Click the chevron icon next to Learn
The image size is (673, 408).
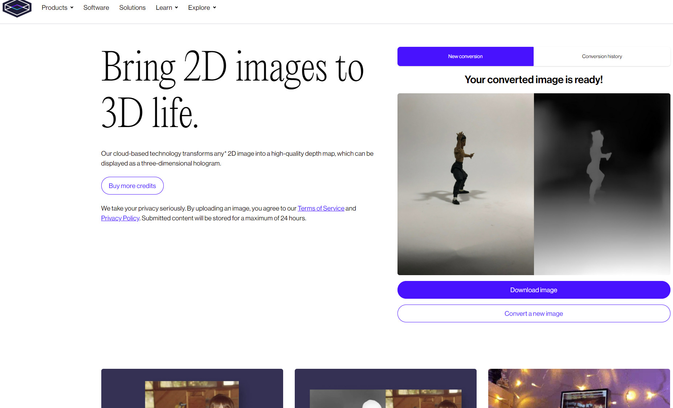pos(176,7)
